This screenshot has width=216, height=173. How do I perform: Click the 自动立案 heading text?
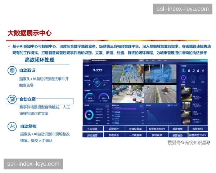[28, 99]
